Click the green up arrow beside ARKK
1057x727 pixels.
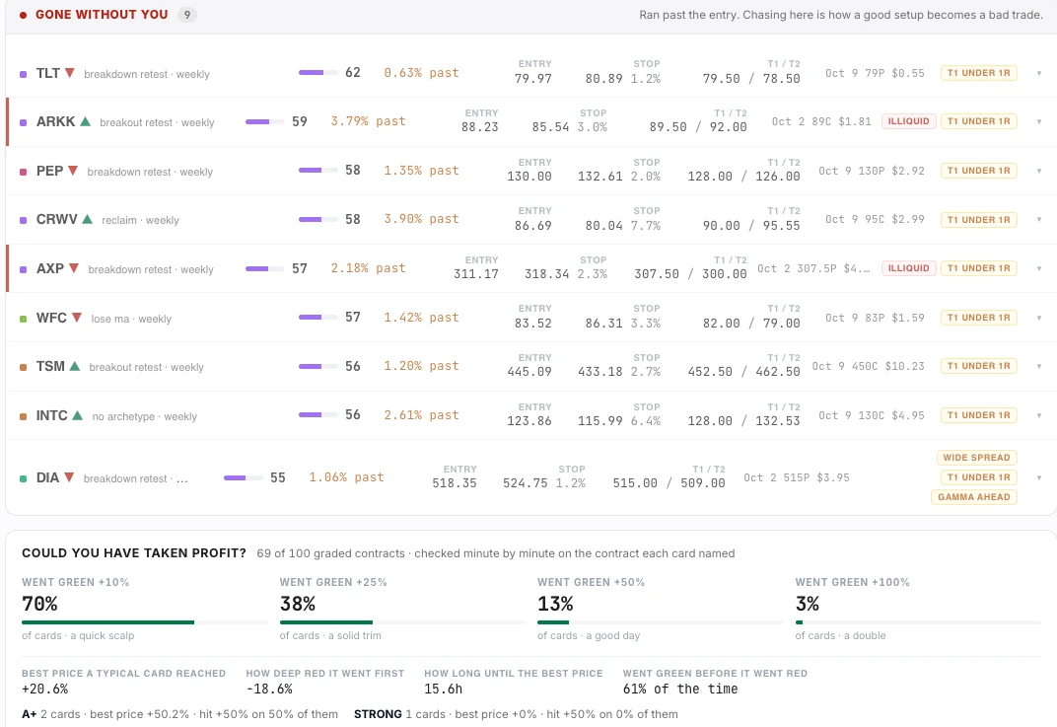click(x=85, y=121)
